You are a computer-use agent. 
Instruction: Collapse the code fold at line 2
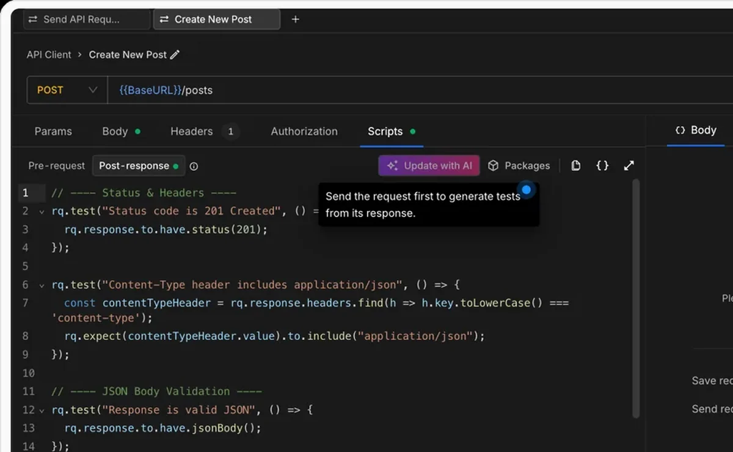[x=42, y=211]
